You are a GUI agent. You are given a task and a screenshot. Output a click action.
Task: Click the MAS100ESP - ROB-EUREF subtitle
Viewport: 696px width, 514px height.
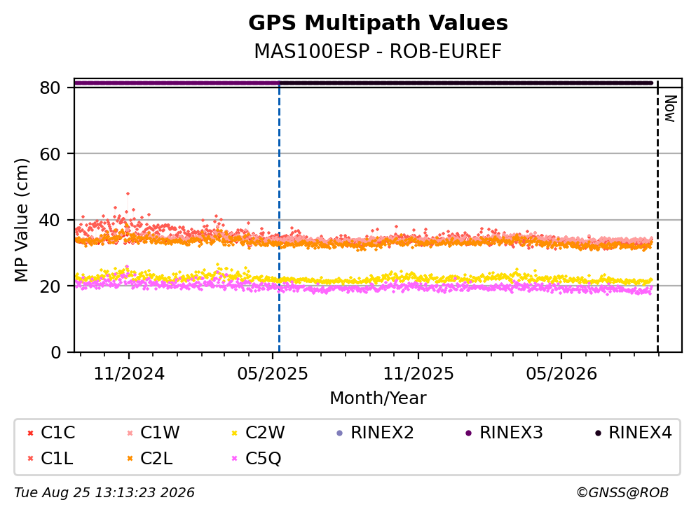(x=378, y=51)
